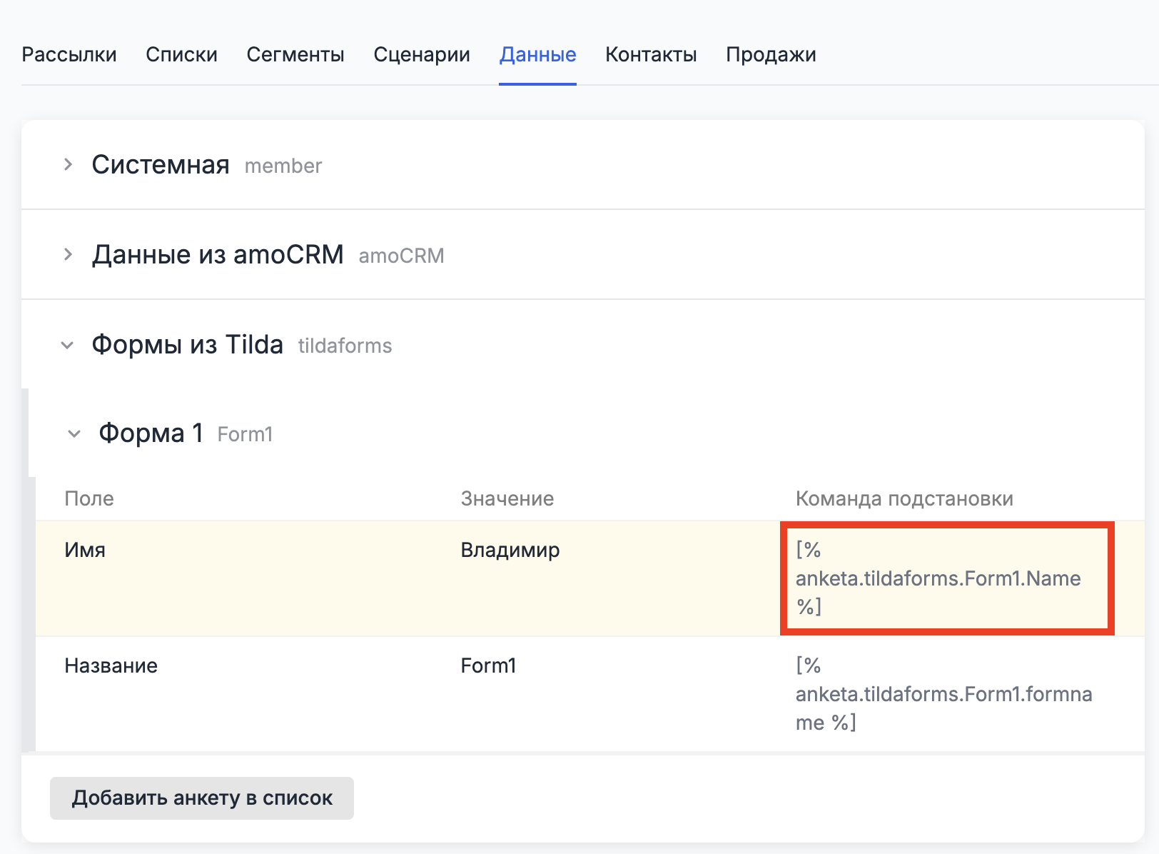
Task: Click the Добавить анкету в список button
Action: [x=202, y=798]
